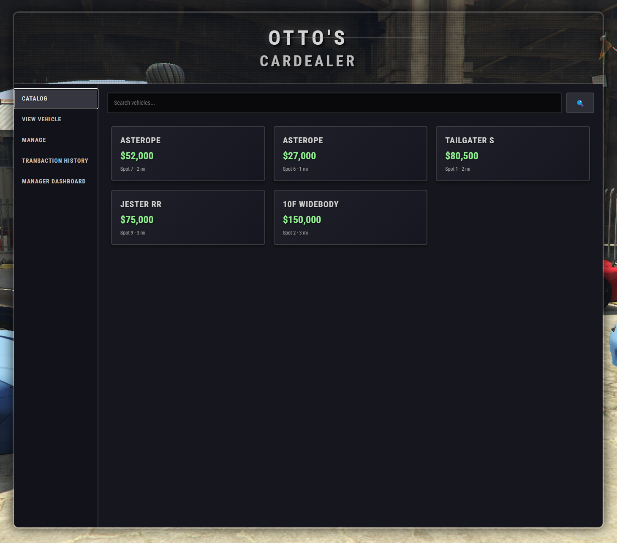Switch to the View Vehicle tab
The height and width of the screenshot is (543, 617).
[x=56, y=119]
